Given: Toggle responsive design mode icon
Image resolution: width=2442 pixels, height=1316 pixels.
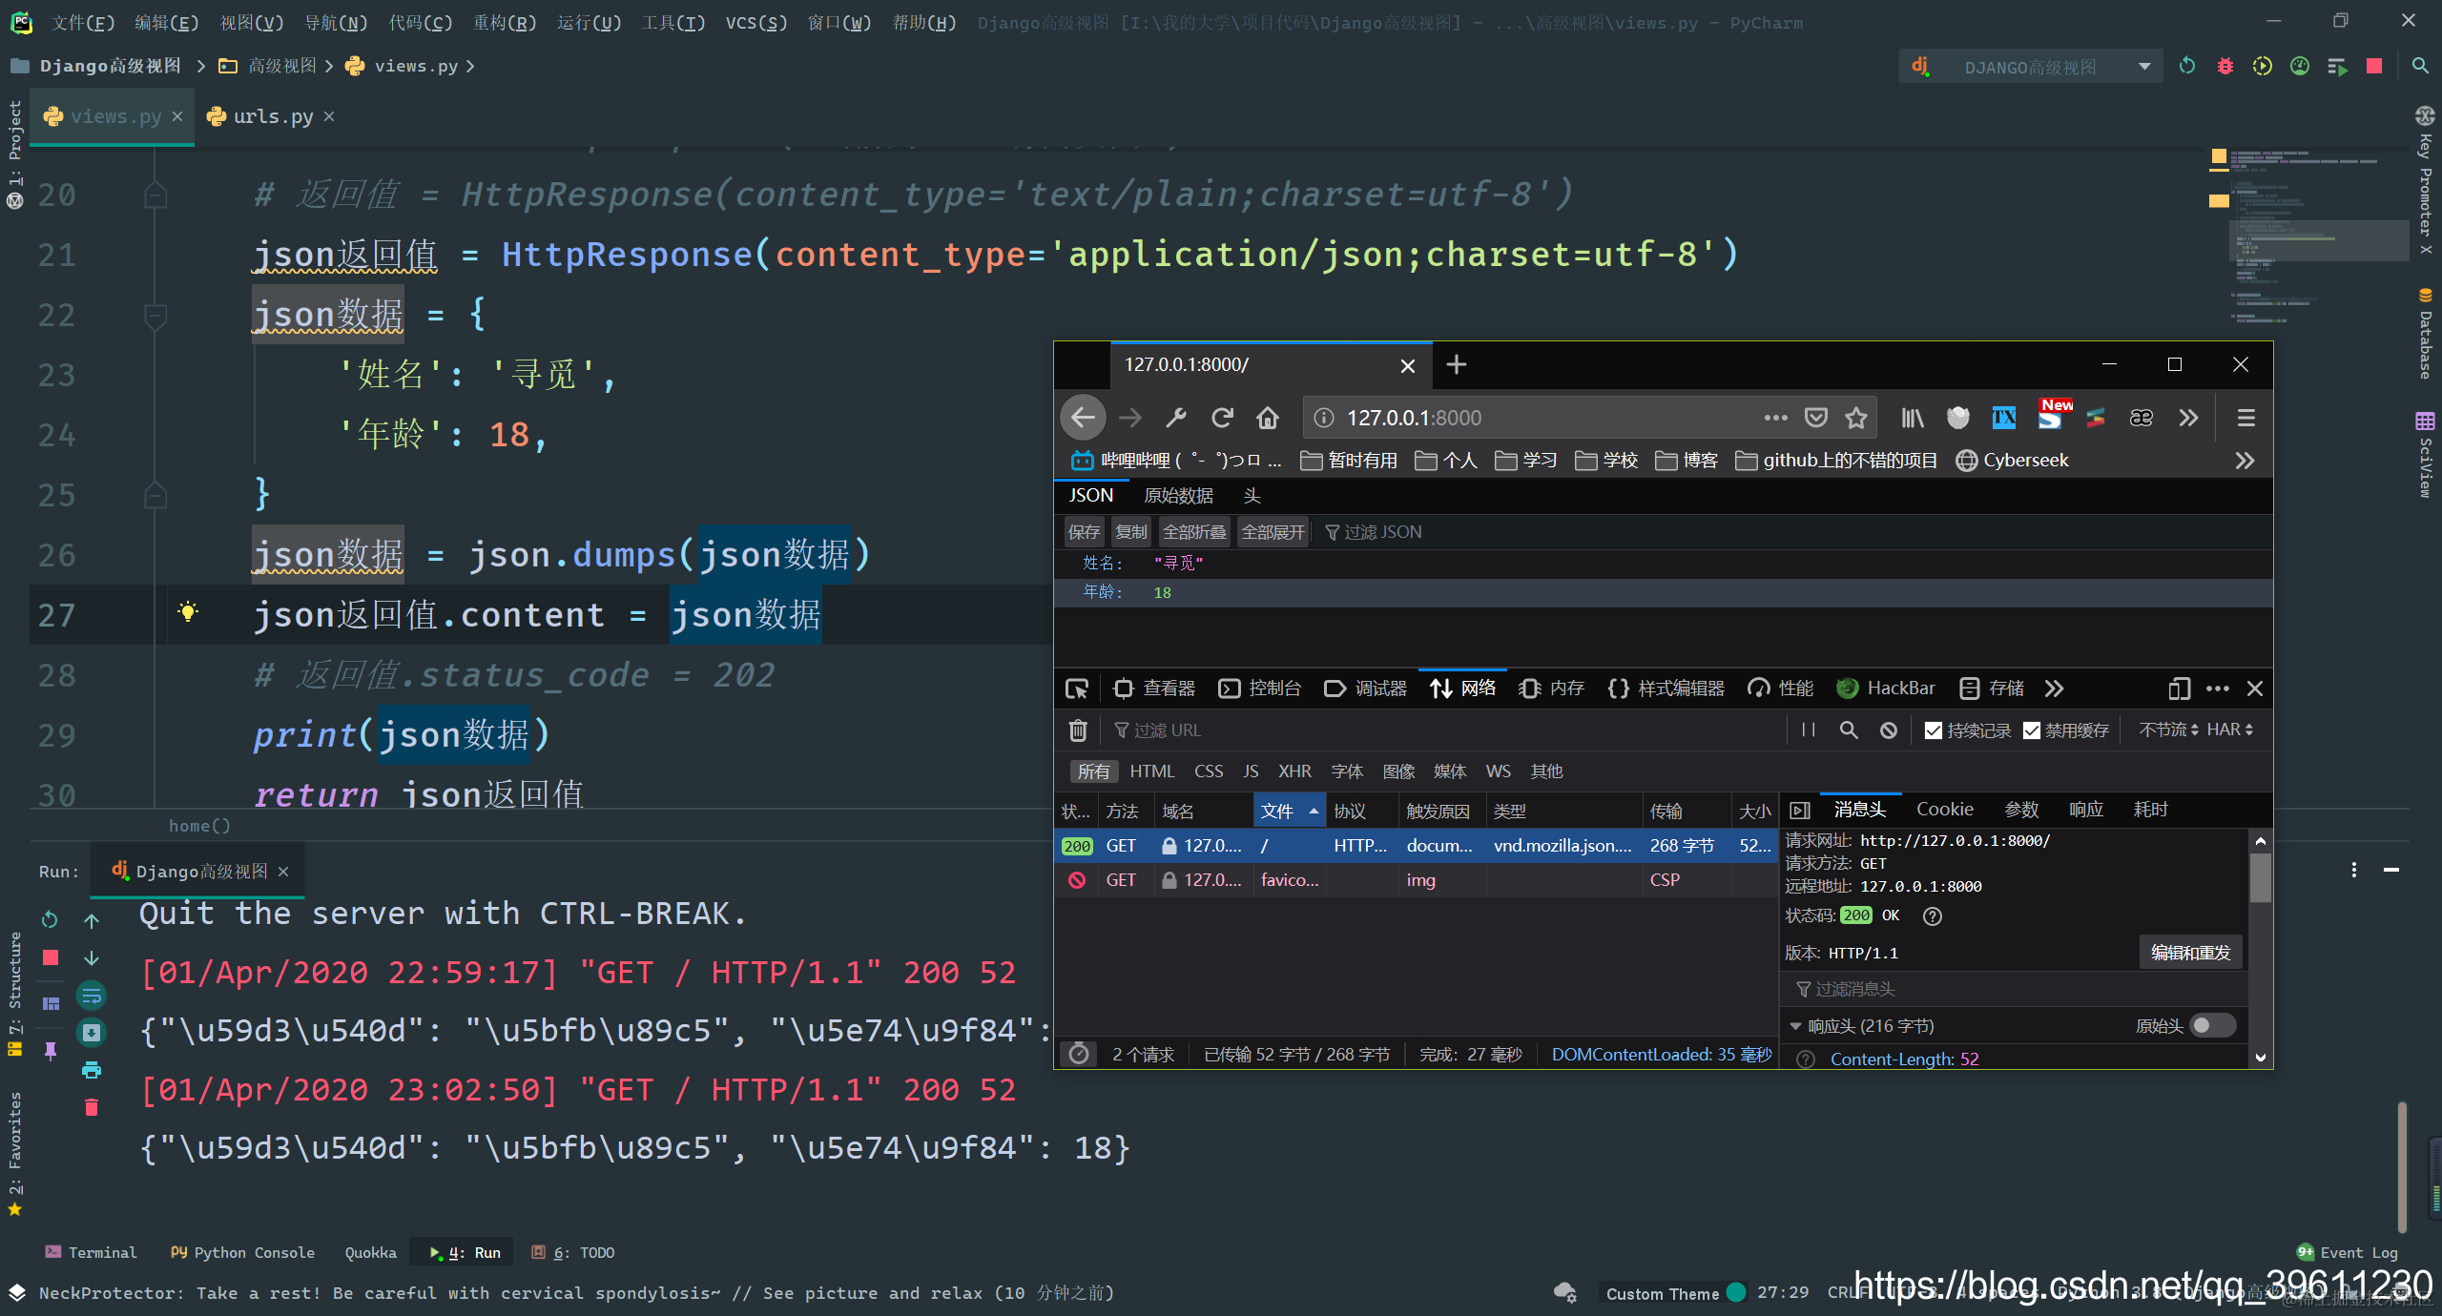Looking at the screenshot, I should click(2179, 689).
